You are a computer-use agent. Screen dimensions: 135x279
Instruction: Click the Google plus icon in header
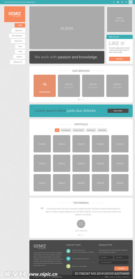click(122, 2)
